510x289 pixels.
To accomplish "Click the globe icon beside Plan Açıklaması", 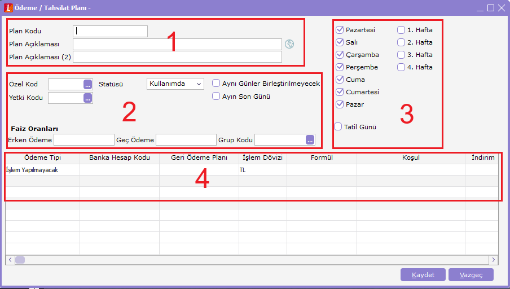I will click(x=289, y=44).
